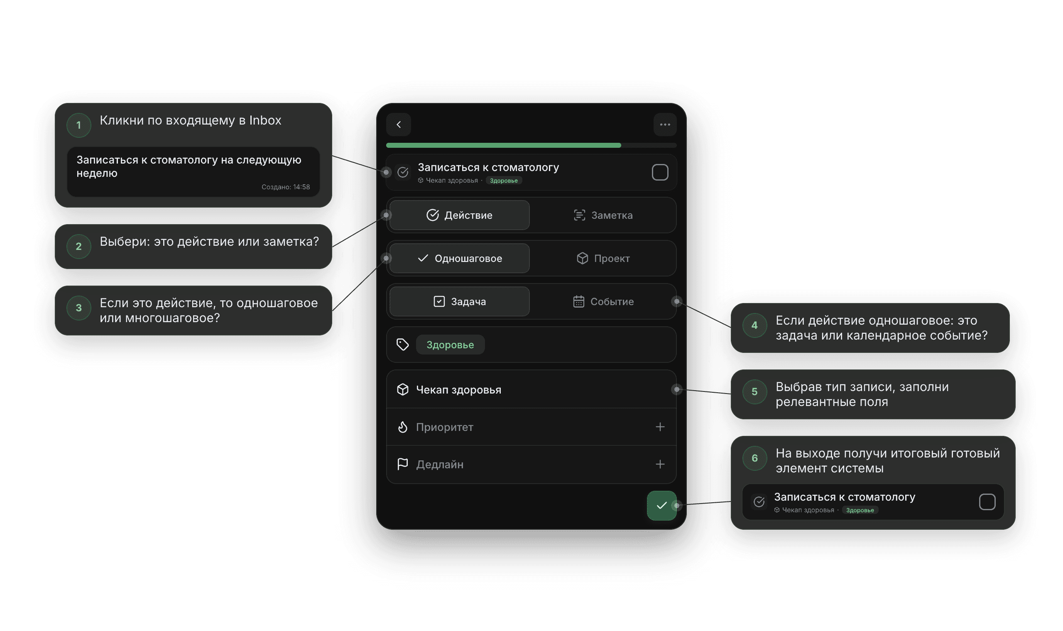Select the Задача type
Screen dimensions: 1063x631
[459, 301]
